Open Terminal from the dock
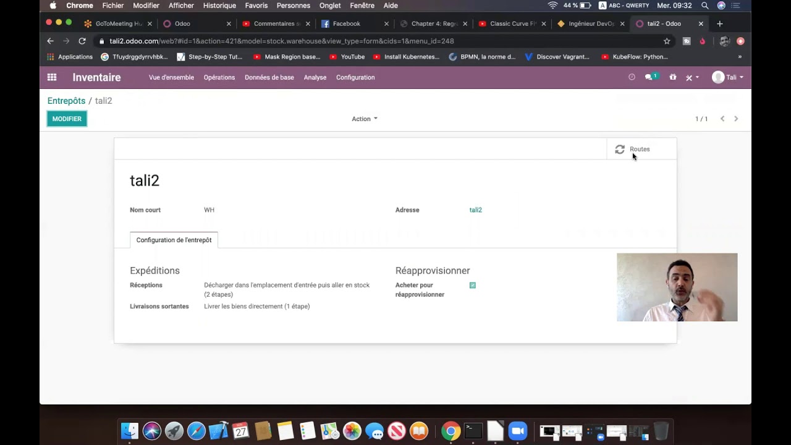The width and height of the screenshot is (791, 445). [473, 431]
